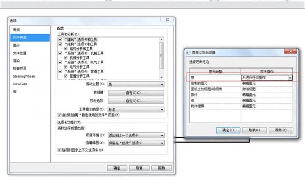The height and width of the screenshot is (182, 305).
Task: Toggle 选择时显示上下文选项卡 checkbox
Action: [59, 150]
